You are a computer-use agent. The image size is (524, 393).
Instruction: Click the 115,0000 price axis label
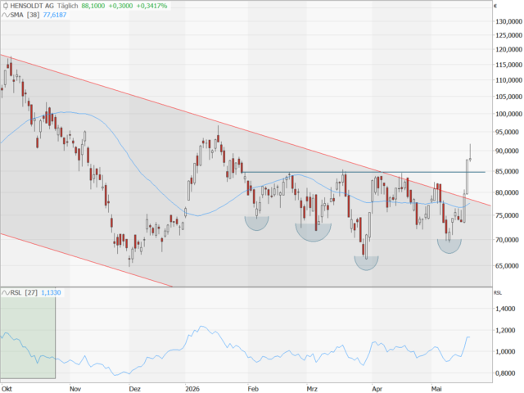[x=508, y=65]
